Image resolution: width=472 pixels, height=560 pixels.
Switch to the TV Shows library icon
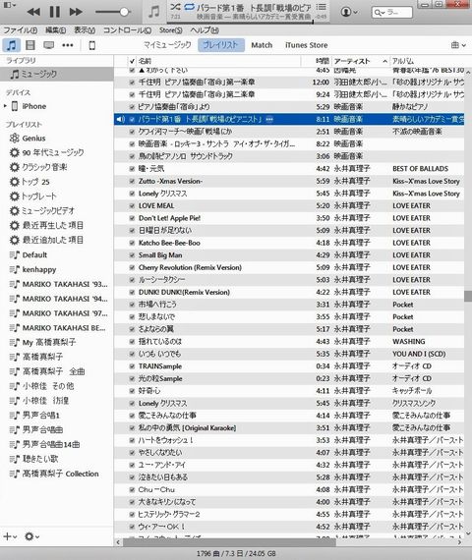point(48,45)
